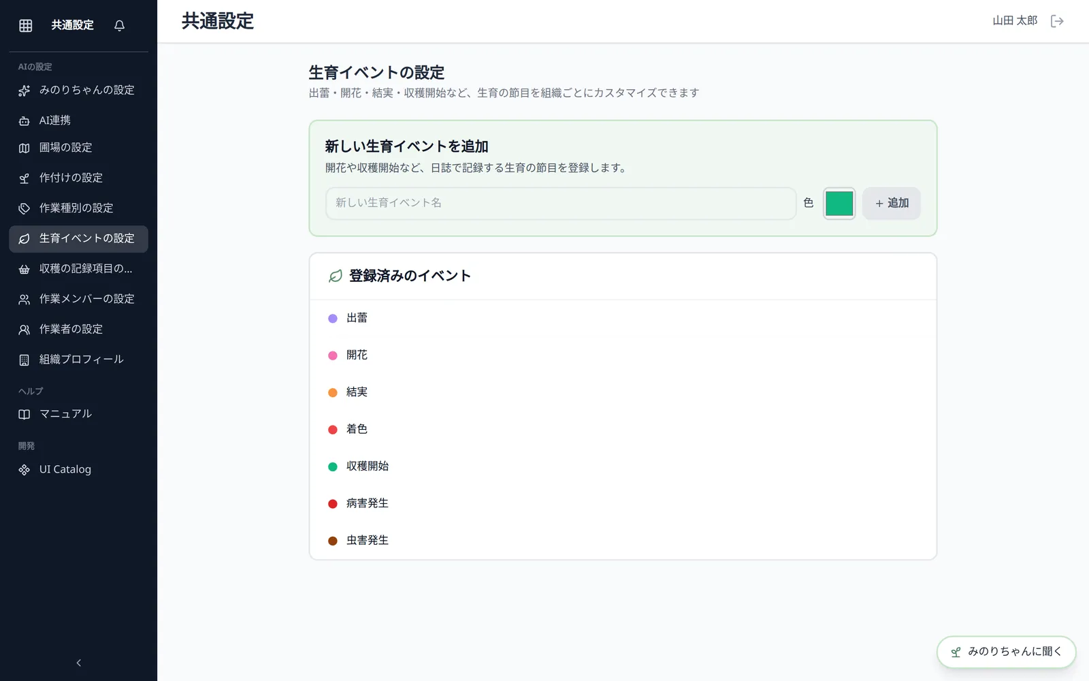This screenshot has width=1089, height=681.
Task: Select the 着色 event row
Action: click(x=623, y=429)
